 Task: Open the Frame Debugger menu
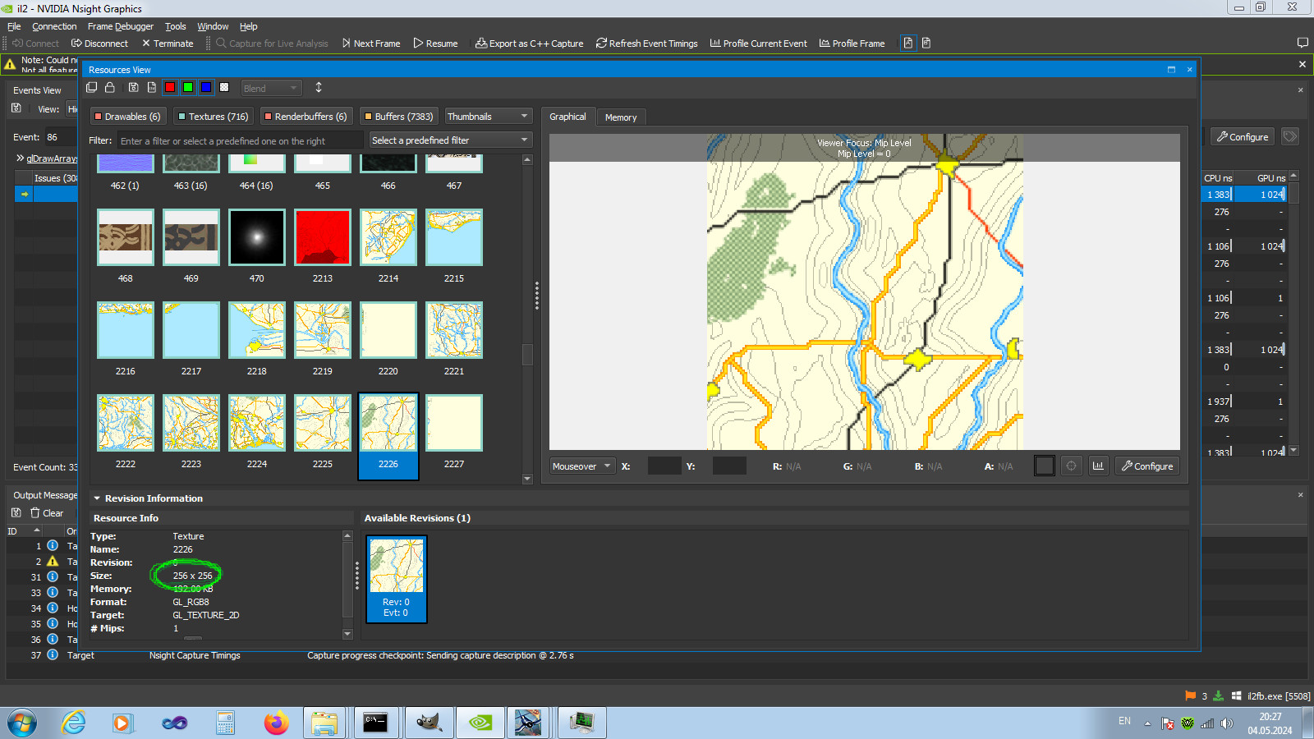(x=121, y=26)
